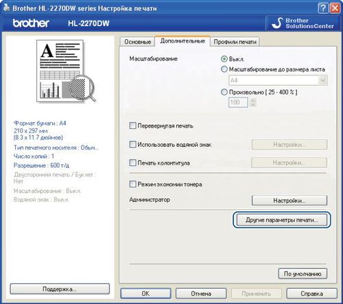Click the printer icon in title bar
Image resolution: width=343 pixels, height=304 pixels.
[x=7, y=8]
